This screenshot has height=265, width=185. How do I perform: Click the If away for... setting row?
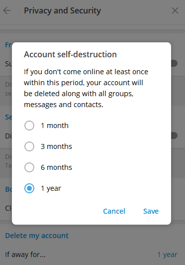[x=92, y=255]
